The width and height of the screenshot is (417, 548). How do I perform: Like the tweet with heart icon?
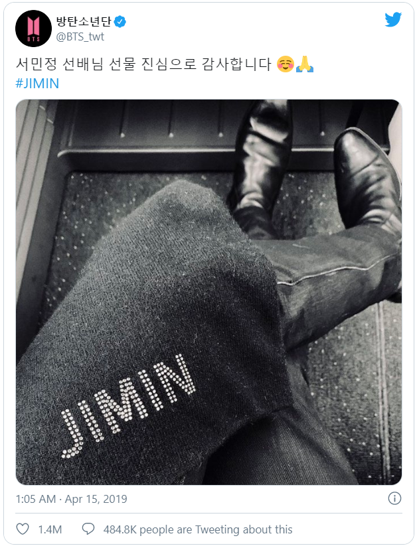[x=23, y=529]
